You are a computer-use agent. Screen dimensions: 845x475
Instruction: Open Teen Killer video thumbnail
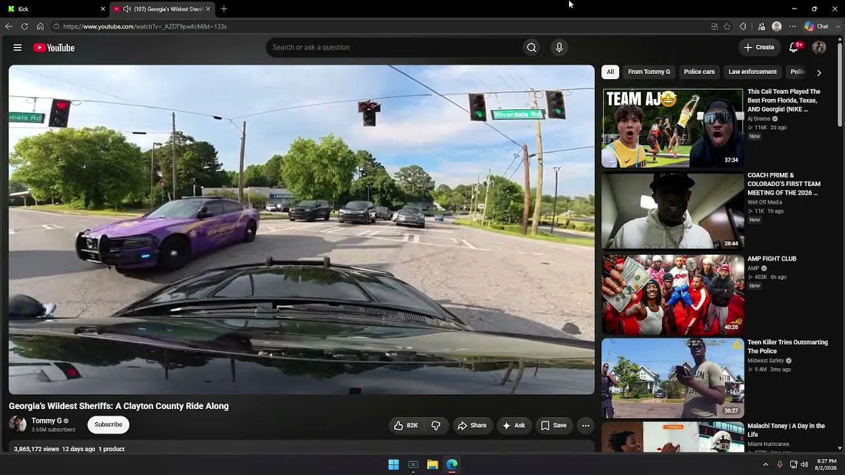673,378
